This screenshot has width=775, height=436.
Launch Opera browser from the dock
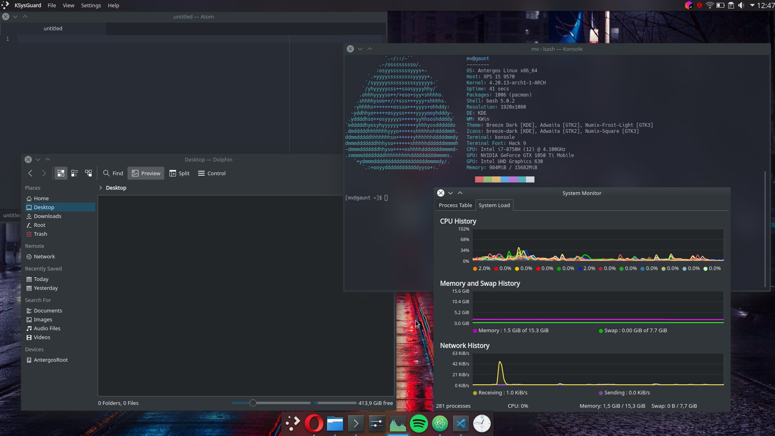pyautogui.click(x=314, y=423)
